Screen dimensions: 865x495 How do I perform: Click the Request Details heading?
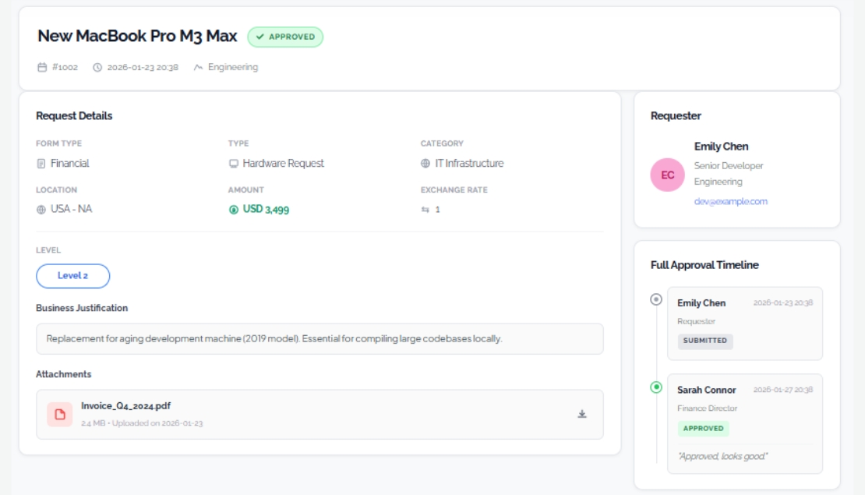(74, 116)
